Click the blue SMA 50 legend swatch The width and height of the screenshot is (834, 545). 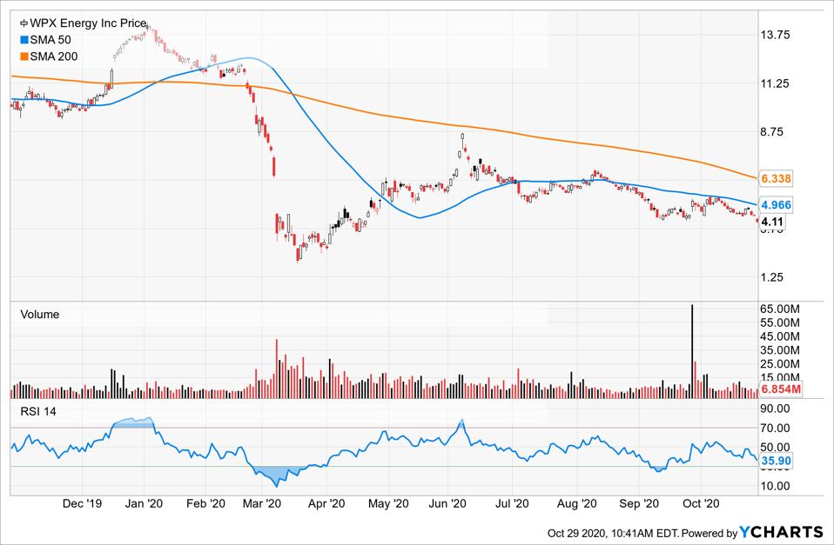coord(24,40)
